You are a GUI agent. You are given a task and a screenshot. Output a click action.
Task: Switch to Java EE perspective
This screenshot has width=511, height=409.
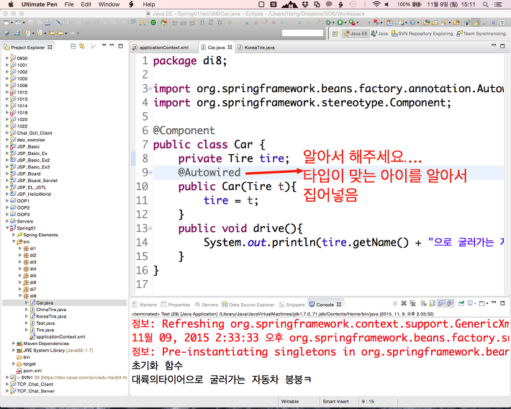coord(356,34)
